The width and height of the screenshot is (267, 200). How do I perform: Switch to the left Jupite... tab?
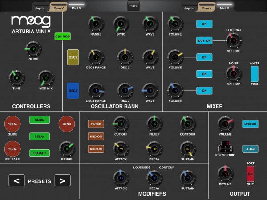[x=41, y=7]
